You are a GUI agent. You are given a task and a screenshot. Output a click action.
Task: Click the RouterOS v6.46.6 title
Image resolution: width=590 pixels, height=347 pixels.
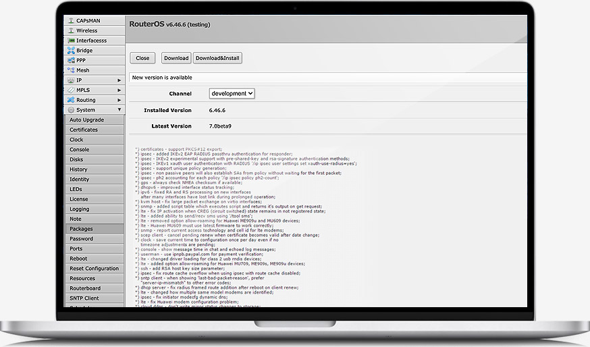(169, 24)
